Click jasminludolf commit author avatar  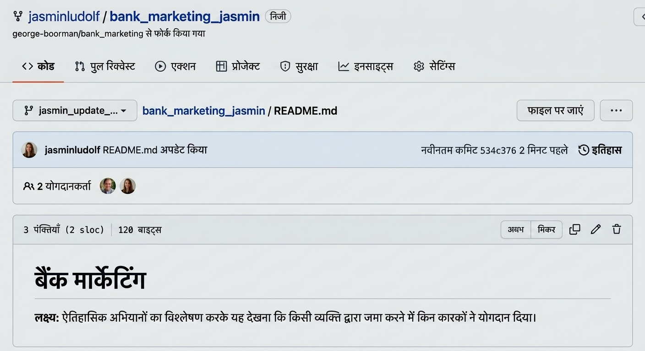click(29, 150)
